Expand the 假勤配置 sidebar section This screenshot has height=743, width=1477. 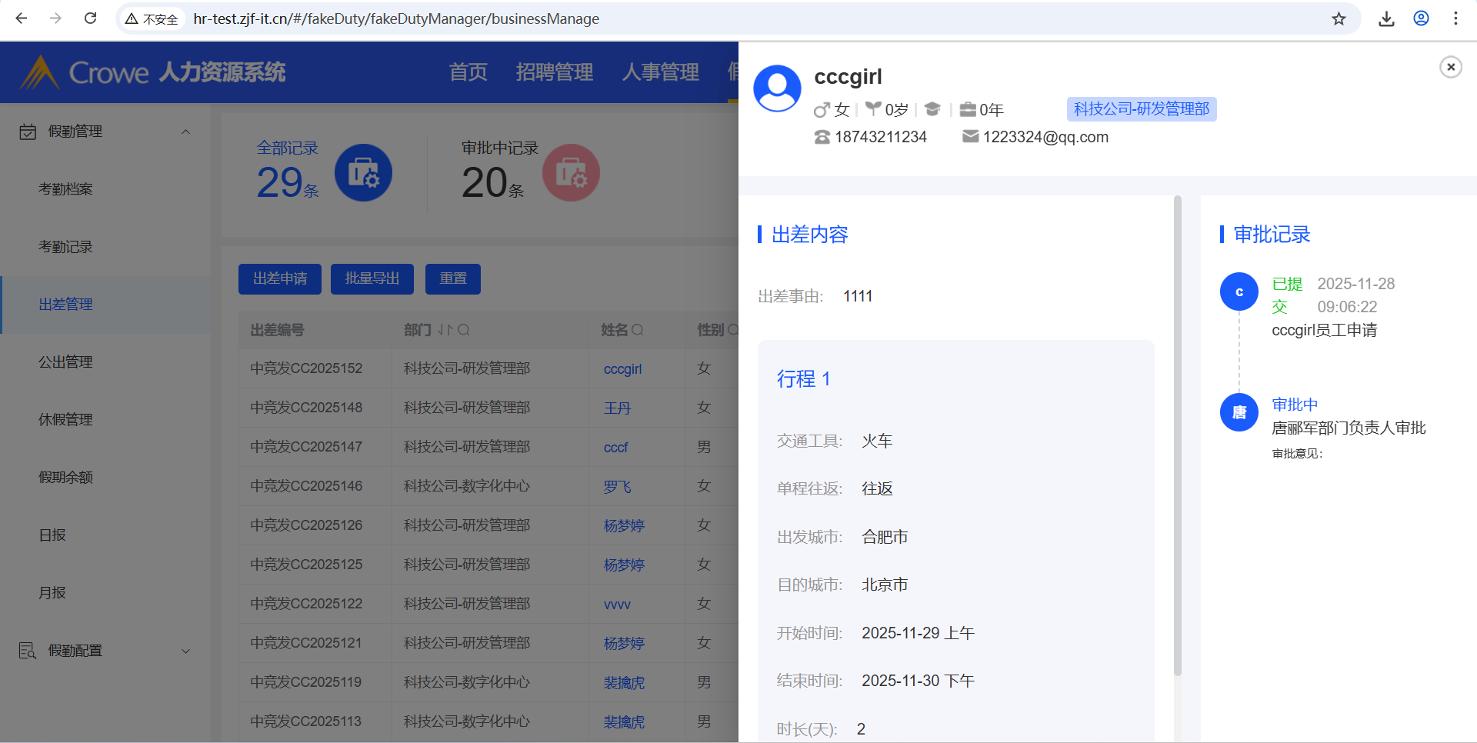coord(185,651)
